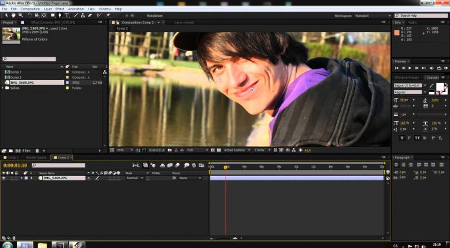This screenshot has width=450, height=248.
Task: Open the Layer menu
Action: [x=48, y=9]
